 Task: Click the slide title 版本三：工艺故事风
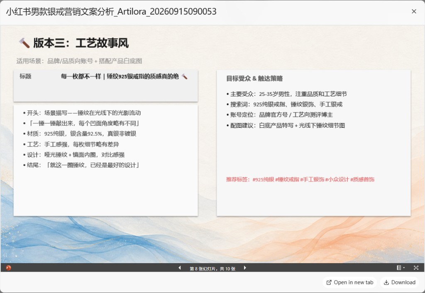[81, 43]
